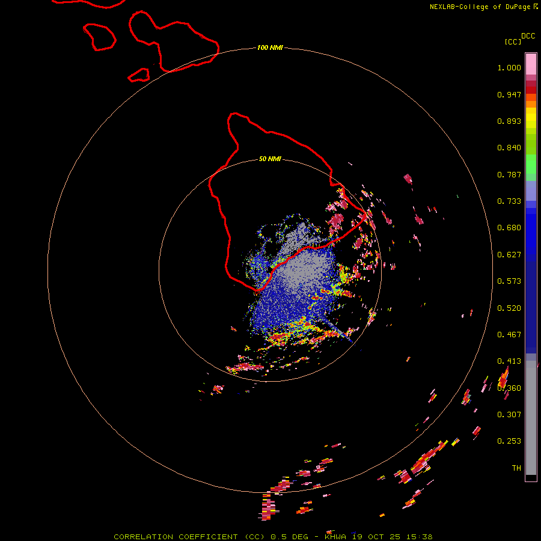Select the 50 NMI range ring label
The width and height of the screenshot is (541, 541).
tap(270, 159)
